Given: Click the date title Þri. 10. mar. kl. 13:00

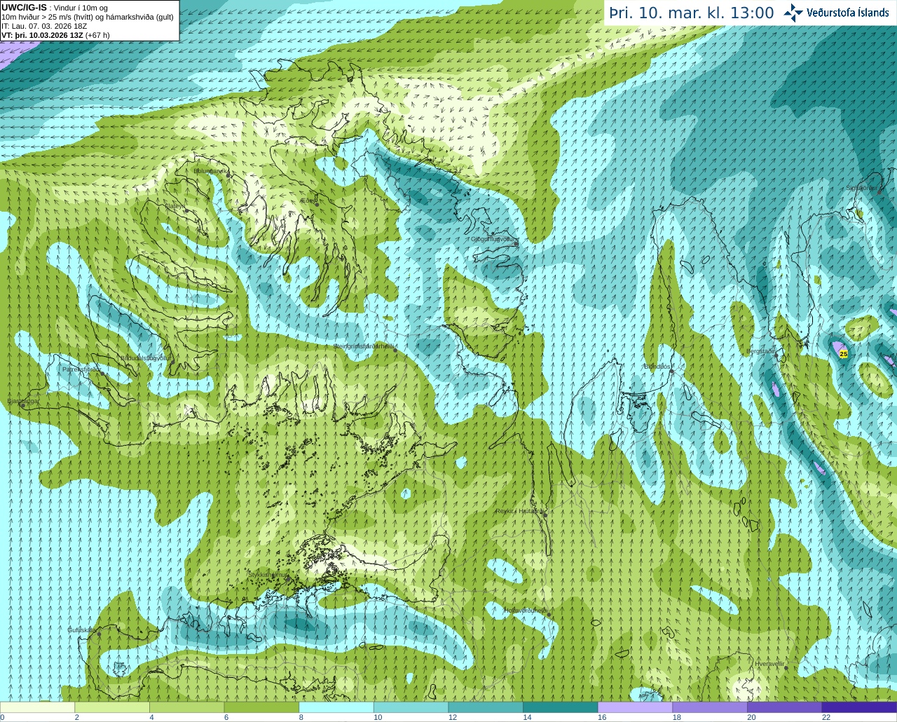Looking at the screenshot, I should [691, 13].
